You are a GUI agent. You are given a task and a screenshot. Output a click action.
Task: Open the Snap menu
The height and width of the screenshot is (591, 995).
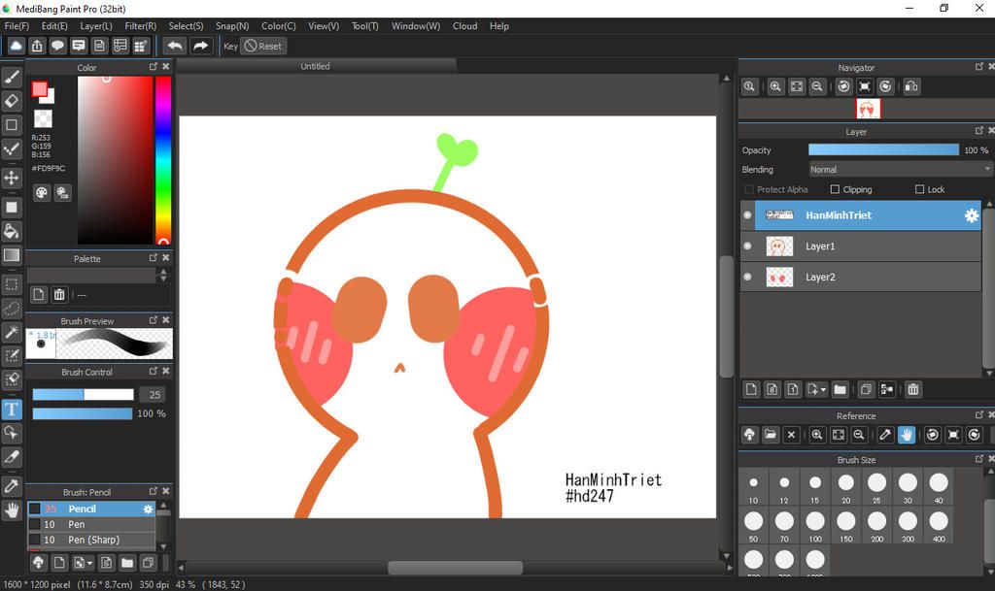(232, 26)
